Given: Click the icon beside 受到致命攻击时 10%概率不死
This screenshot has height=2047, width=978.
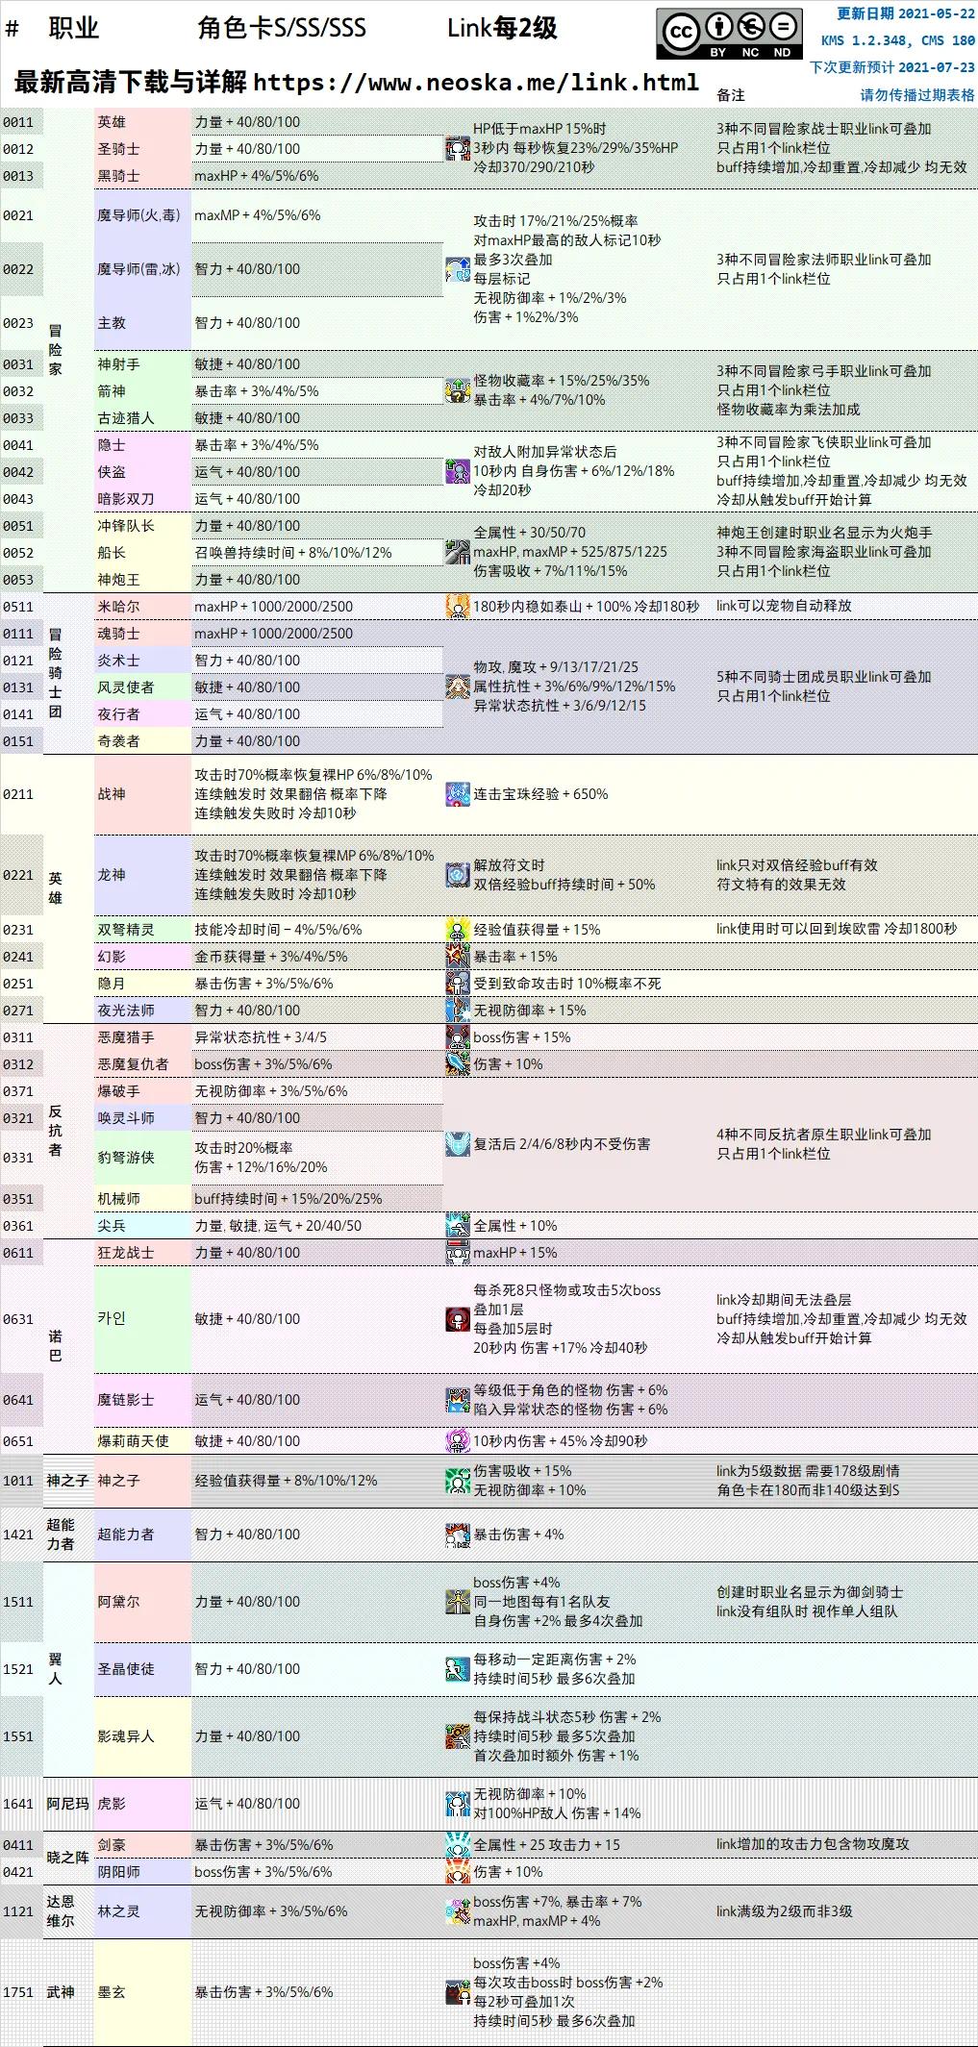Looking at the screenshot, I should coord(458,984).
